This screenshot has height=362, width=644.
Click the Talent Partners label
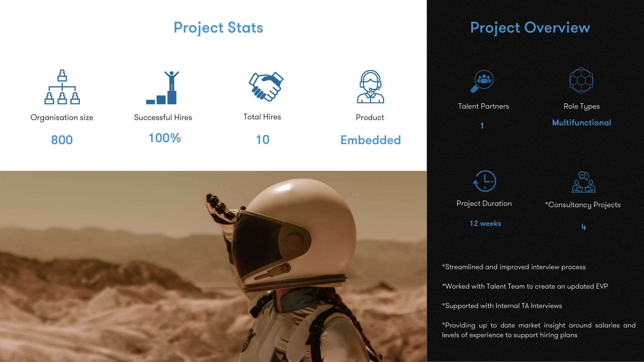pyautogui.click(x=484, y=106)
